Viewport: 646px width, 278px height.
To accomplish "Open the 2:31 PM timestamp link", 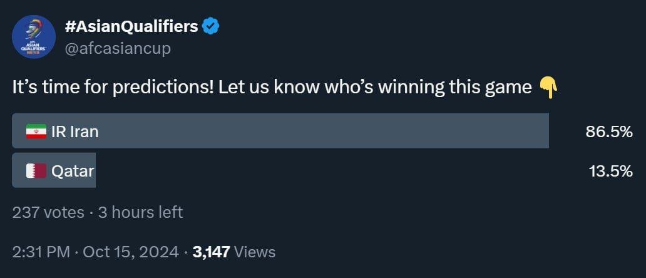I will point(41,252).
